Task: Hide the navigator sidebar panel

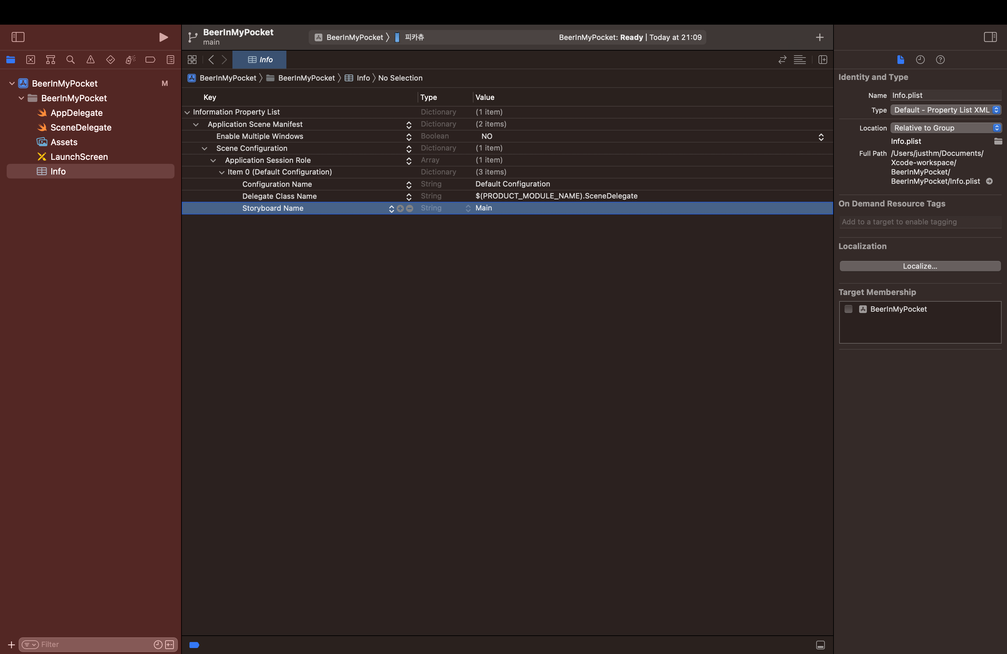Action: [18, 37]
